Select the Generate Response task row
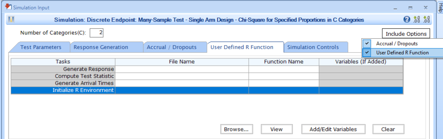The height and width of the screenshot is (139, 443). [x=63, y=69]
